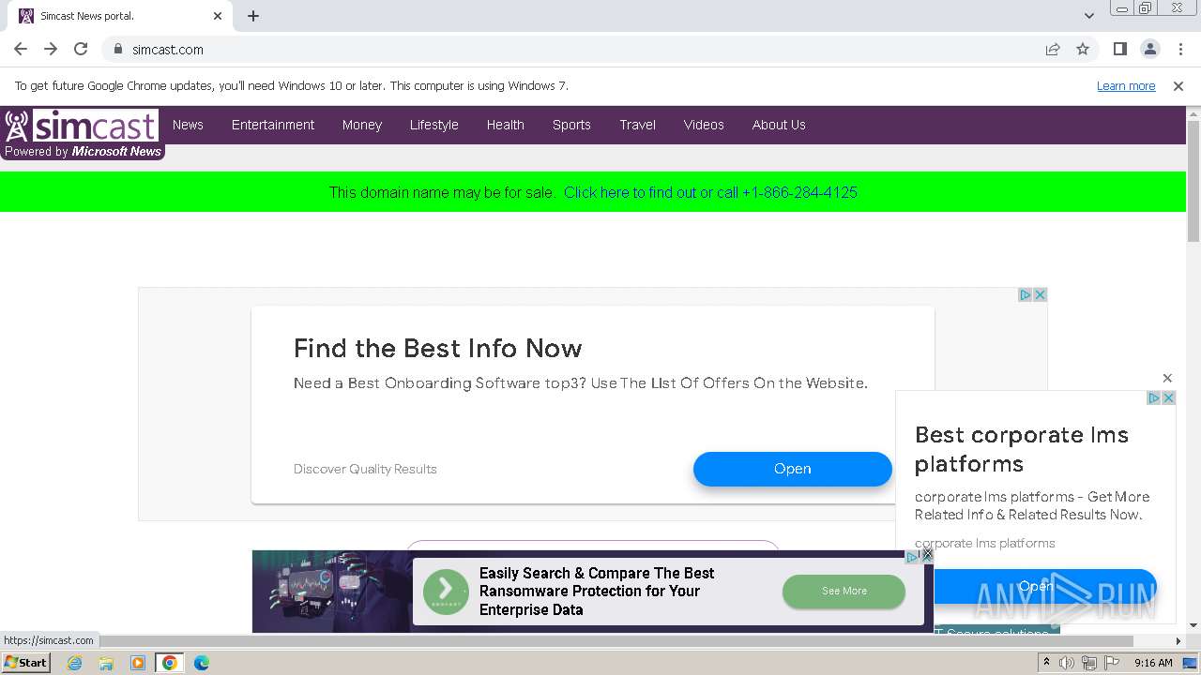Open File Explorer from the taskbar
The image size is (1201, 675).
pyautogui.click(x=106, y=663)
